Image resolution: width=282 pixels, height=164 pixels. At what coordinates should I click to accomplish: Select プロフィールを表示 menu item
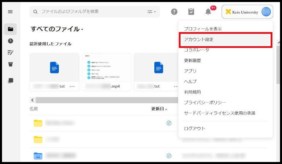[203, 29]
